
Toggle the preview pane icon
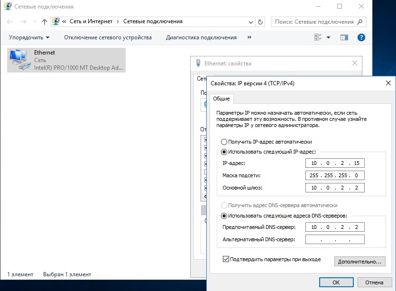pyautogui.click(x=344, y=37)
